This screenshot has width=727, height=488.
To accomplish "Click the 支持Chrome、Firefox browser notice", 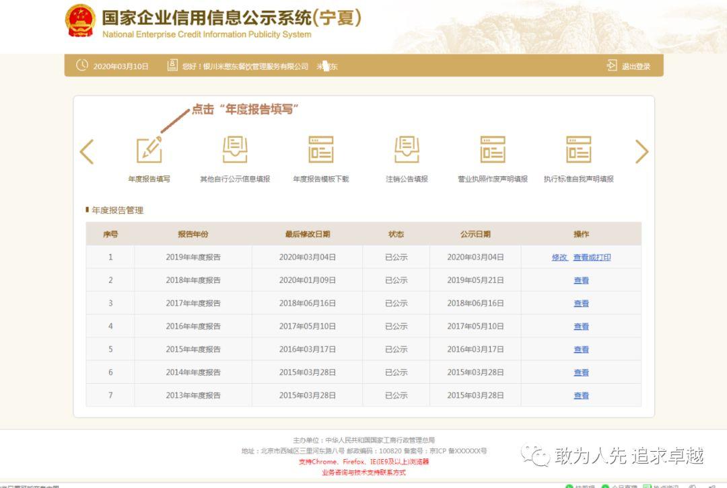I will pos(363,462).
